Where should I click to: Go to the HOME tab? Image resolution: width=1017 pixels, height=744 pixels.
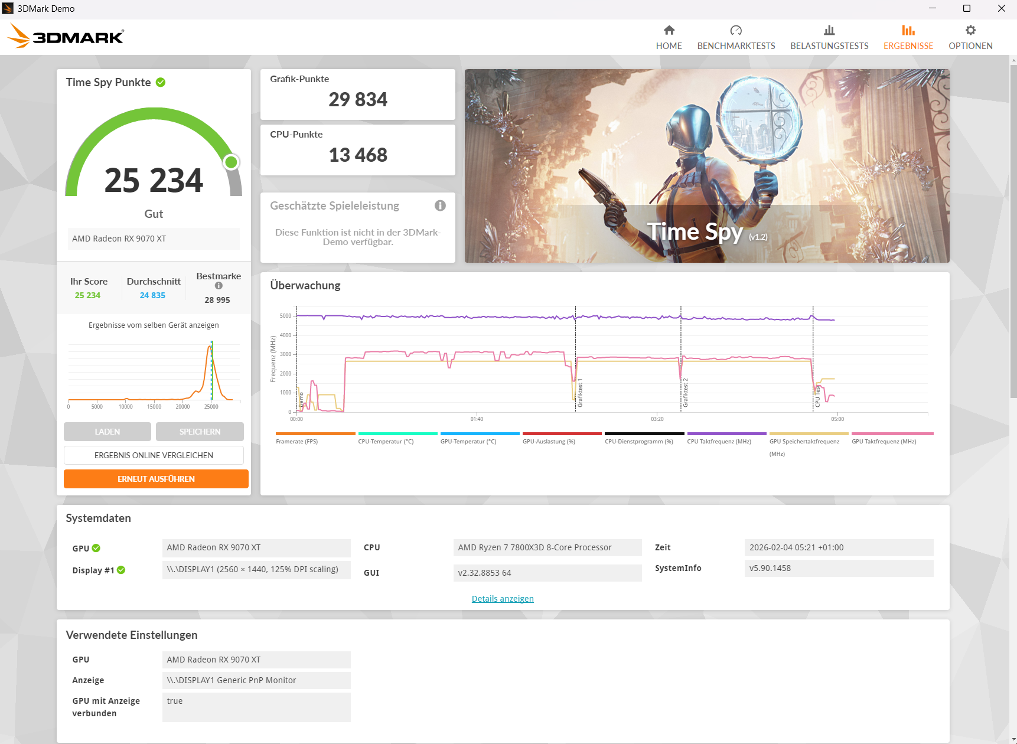pos(669,37)
